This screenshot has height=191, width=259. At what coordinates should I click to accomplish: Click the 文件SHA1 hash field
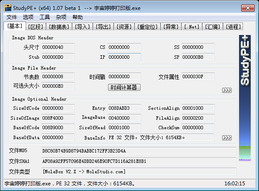pyautogui.click(x=138, y=161)
